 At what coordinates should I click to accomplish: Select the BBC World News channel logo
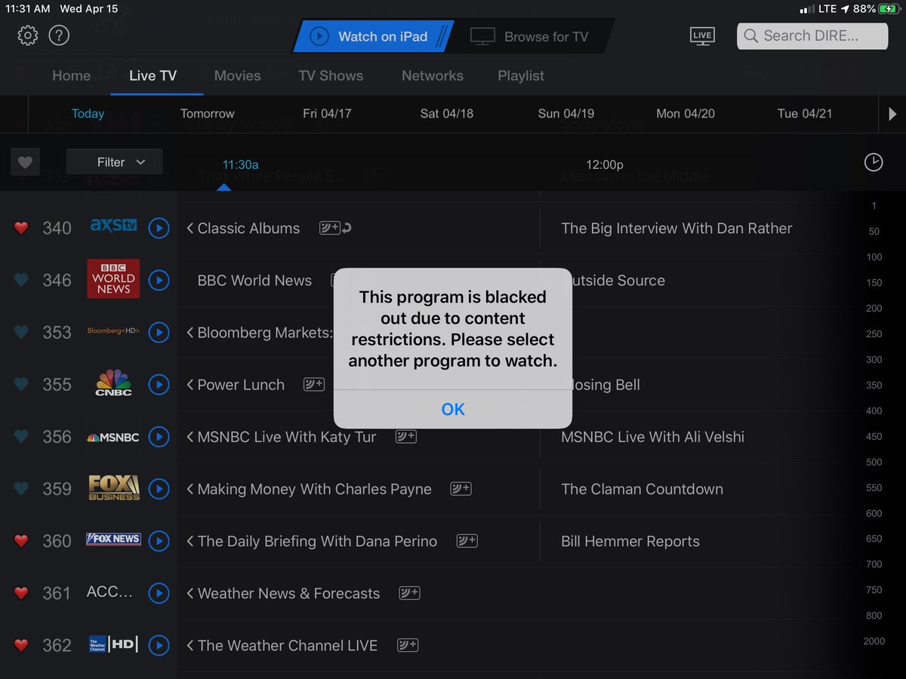[x=113, y=279]
